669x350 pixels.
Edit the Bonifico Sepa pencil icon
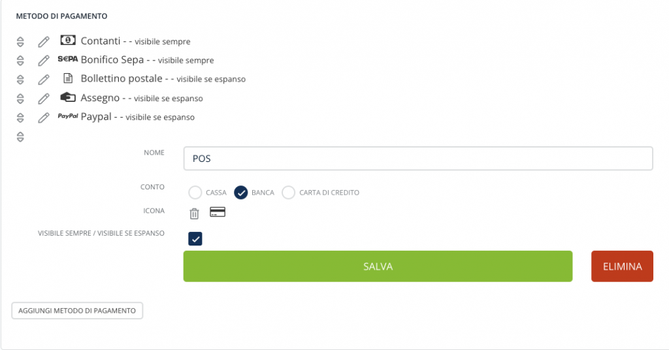44,61
